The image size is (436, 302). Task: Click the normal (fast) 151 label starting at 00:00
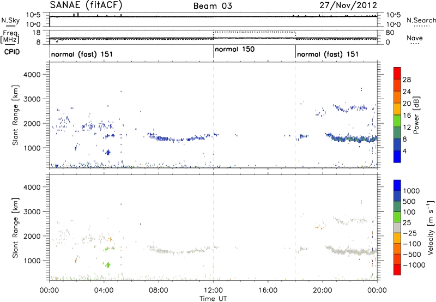[x=82, y=54]
